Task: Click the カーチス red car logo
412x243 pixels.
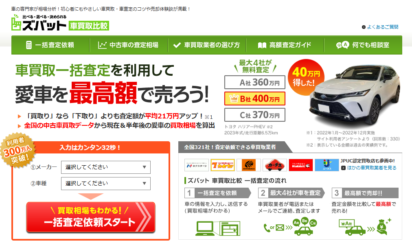Action: 274,165
